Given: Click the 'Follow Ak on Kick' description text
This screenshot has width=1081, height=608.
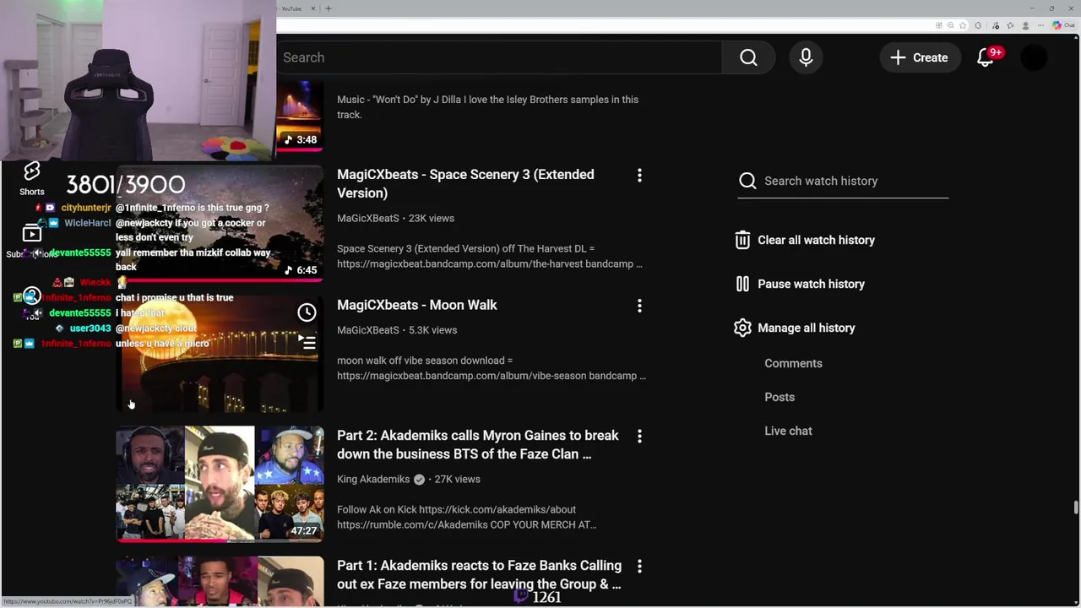Looking at the screenshot, I should coord(467,517).
